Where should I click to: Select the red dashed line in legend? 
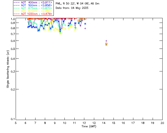17,14
